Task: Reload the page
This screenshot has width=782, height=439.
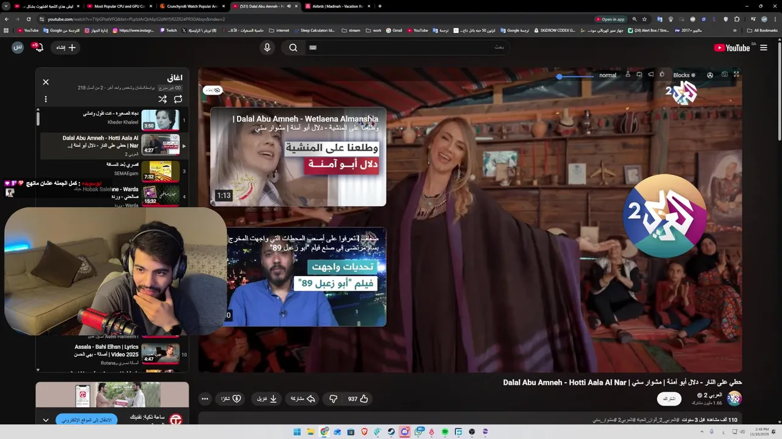Action: pyautogui.click(x=28, y=19)
